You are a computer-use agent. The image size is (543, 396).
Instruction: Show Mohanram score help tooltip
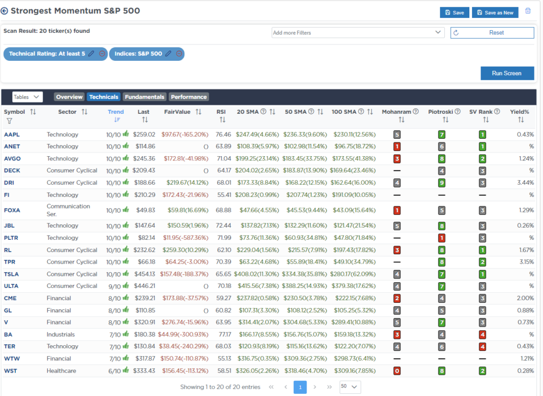tap(416, 111)
